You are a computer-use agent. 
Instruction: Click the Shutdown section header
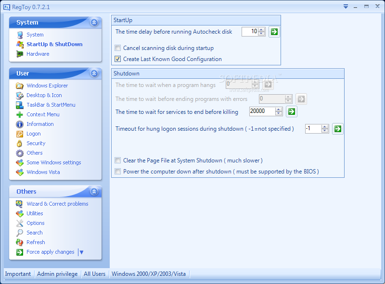[x=228, y=74]
